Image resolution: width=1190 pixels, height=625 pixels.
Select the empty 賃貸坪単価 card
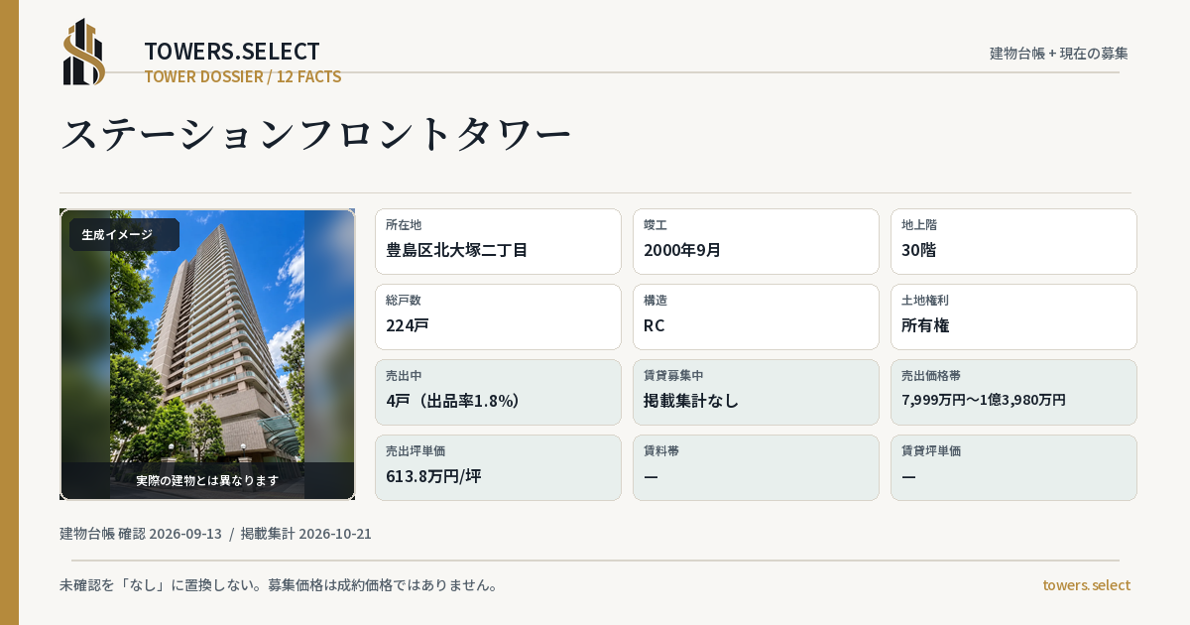[1013, 467]
